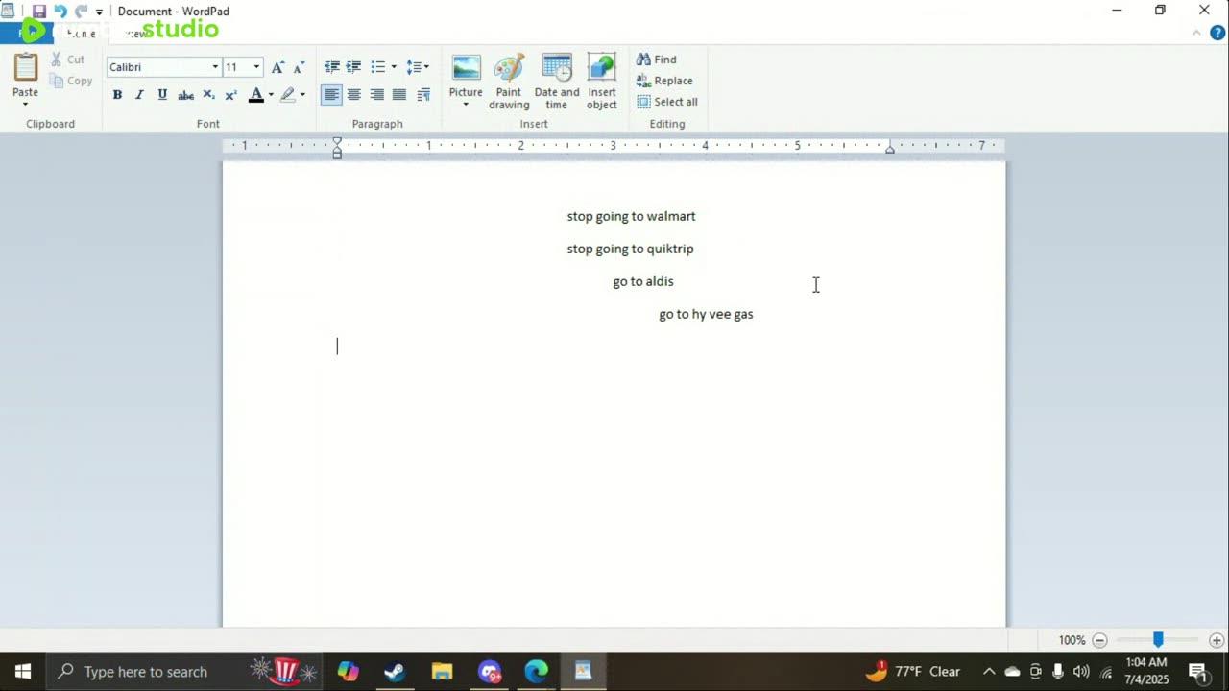Image resolution: width=1229 pixels, height=691 pixels.
Task: Redo the last action
Action: pyautogui.click(x=81, y=12)
